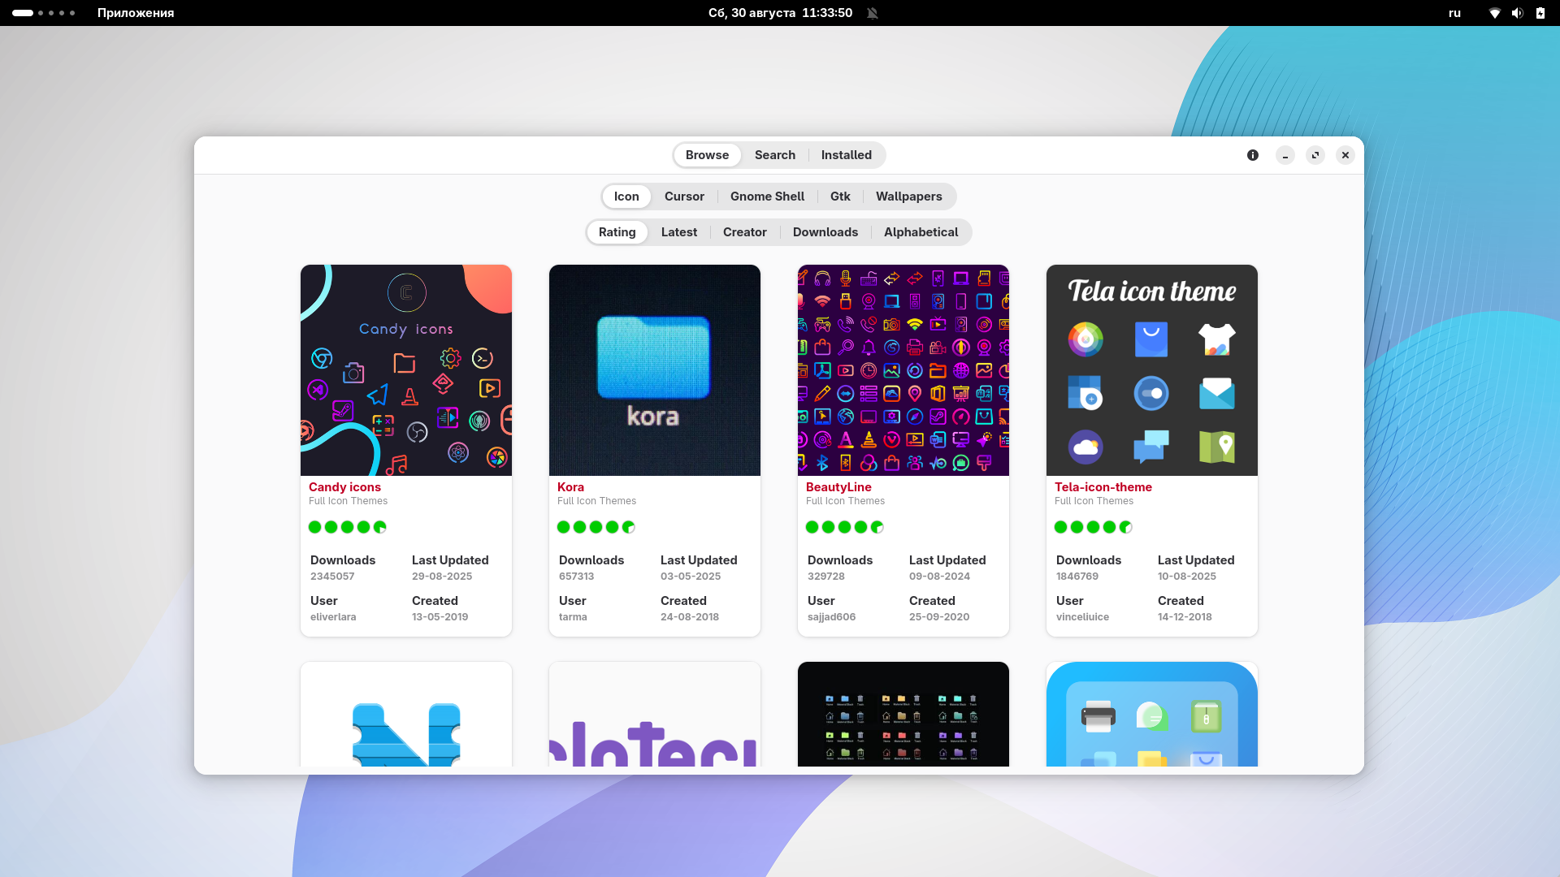This screenshot has height=877, width=1560.
Task: Click created date 14-12-2018
Action: tap(1185, 617)
